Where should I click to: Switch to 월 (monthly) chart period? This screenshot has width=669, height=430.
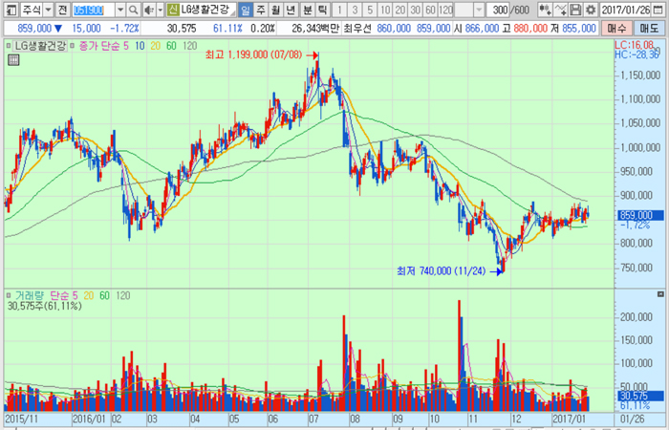pyautogui.click(x=276, y=10)
